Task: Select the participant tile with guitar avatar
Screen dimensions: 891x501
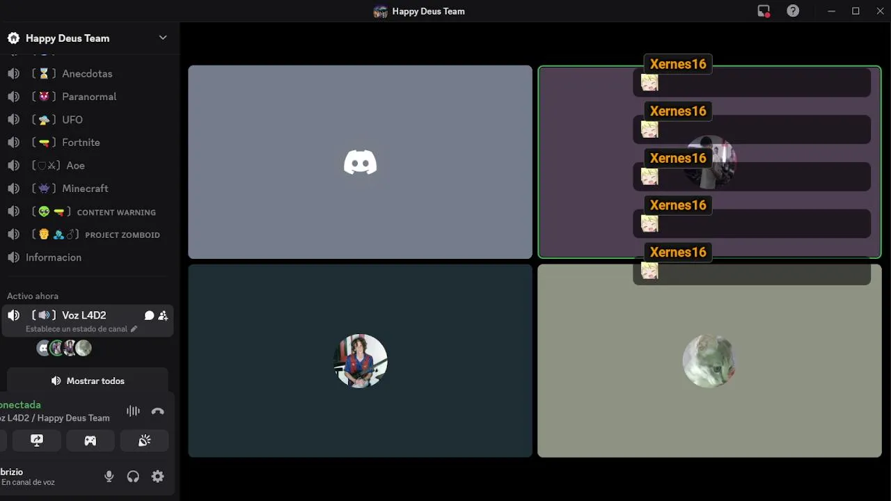Action: [x=360, y=360]
